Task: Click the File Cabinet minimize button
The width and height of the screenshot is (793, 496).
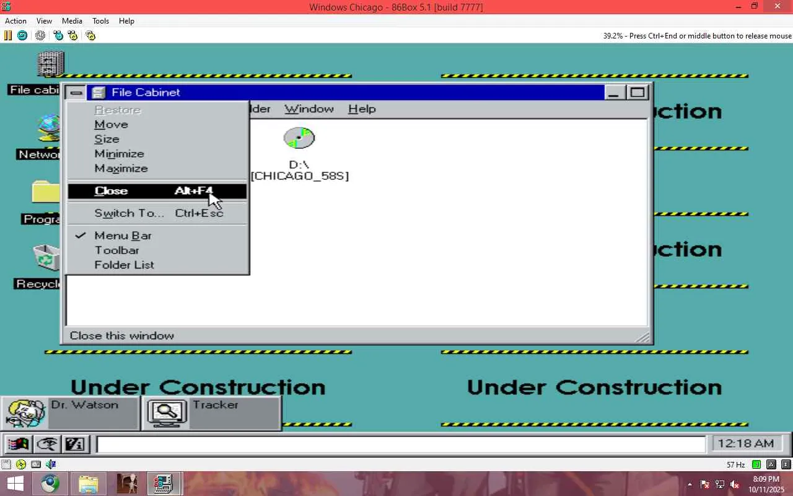Action: coord(614,92)
